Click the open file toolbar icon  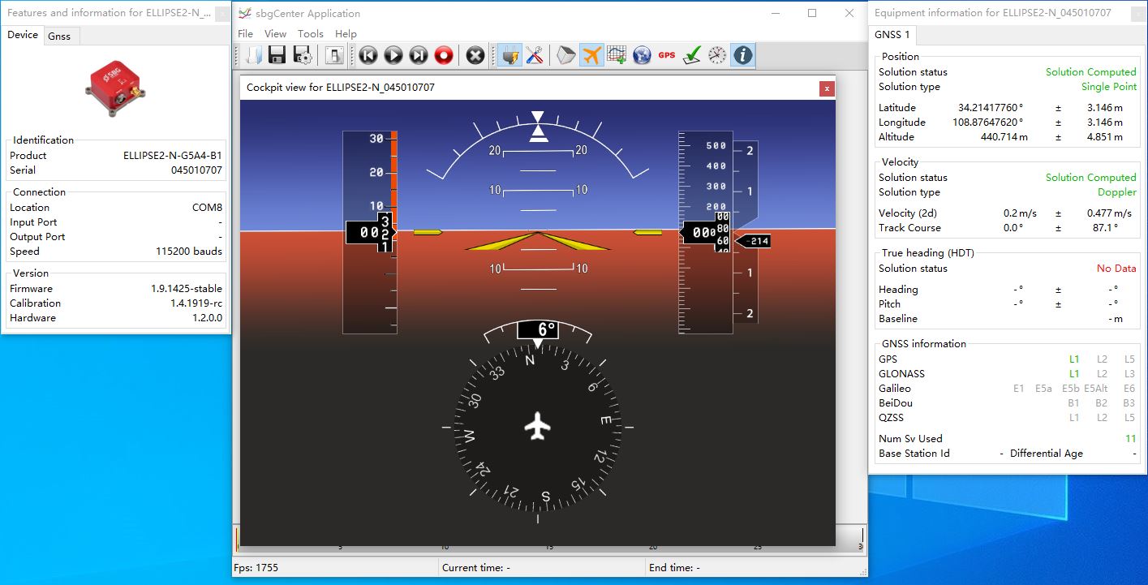254,55
